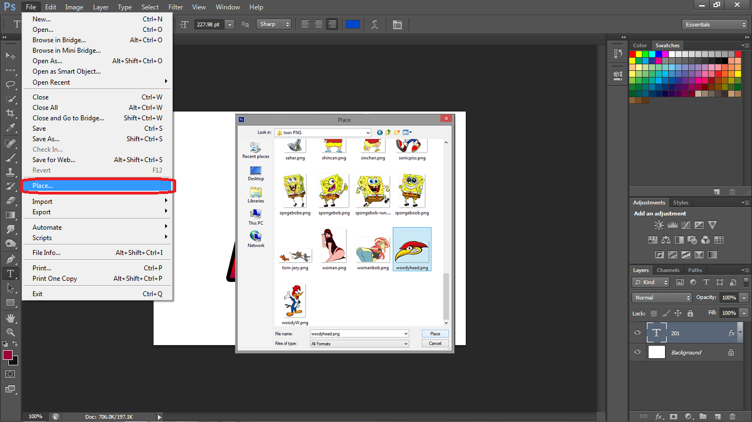Select the Zoom tool

(x=10, y=332)
